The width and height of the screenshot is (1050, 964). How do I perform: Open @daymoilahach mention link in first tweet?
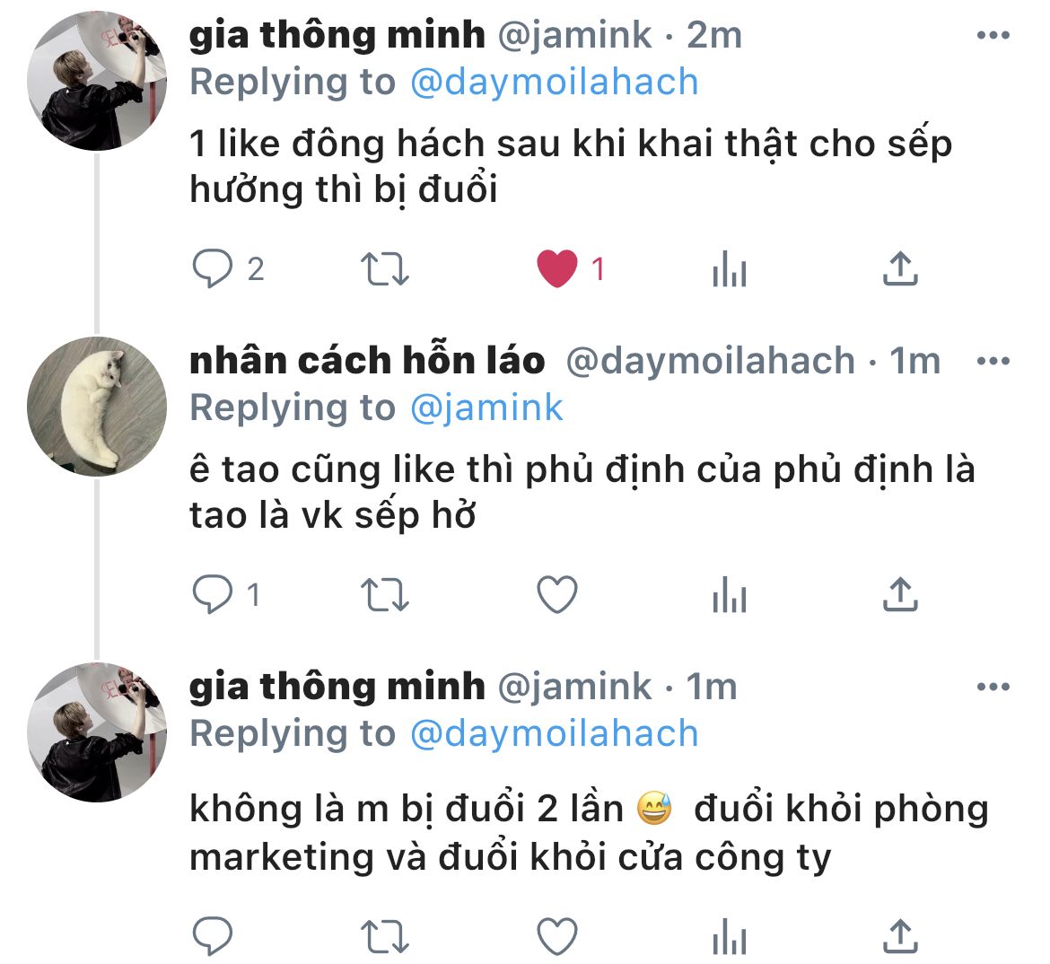(555, 83)
